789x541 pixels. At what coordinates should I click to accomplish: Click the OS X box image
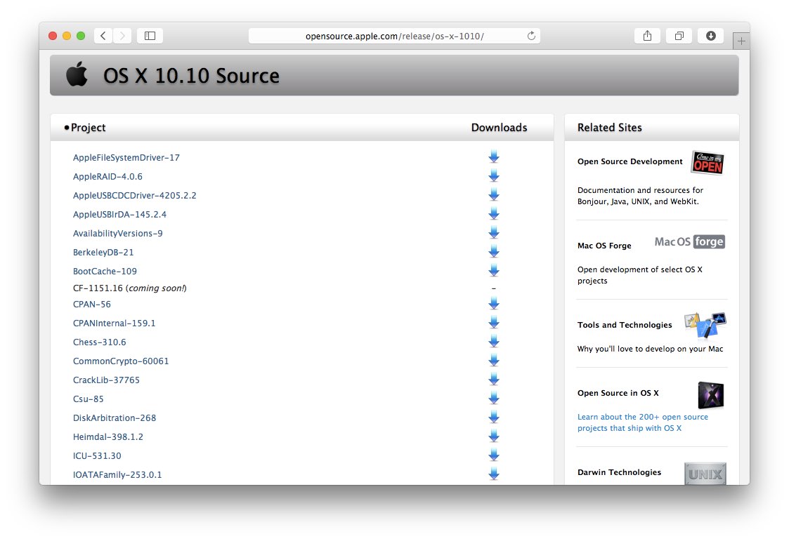click(x=711, y=395)
